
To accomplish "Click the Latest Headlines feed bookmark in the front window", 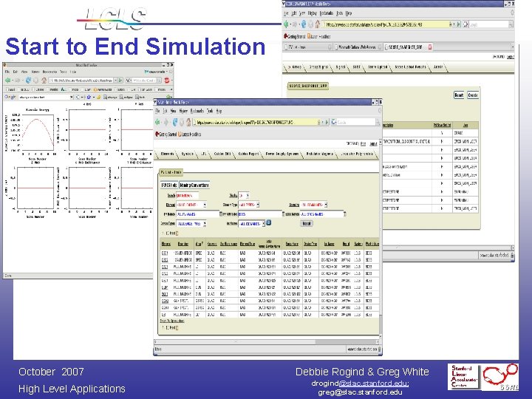I will (190, 134).
